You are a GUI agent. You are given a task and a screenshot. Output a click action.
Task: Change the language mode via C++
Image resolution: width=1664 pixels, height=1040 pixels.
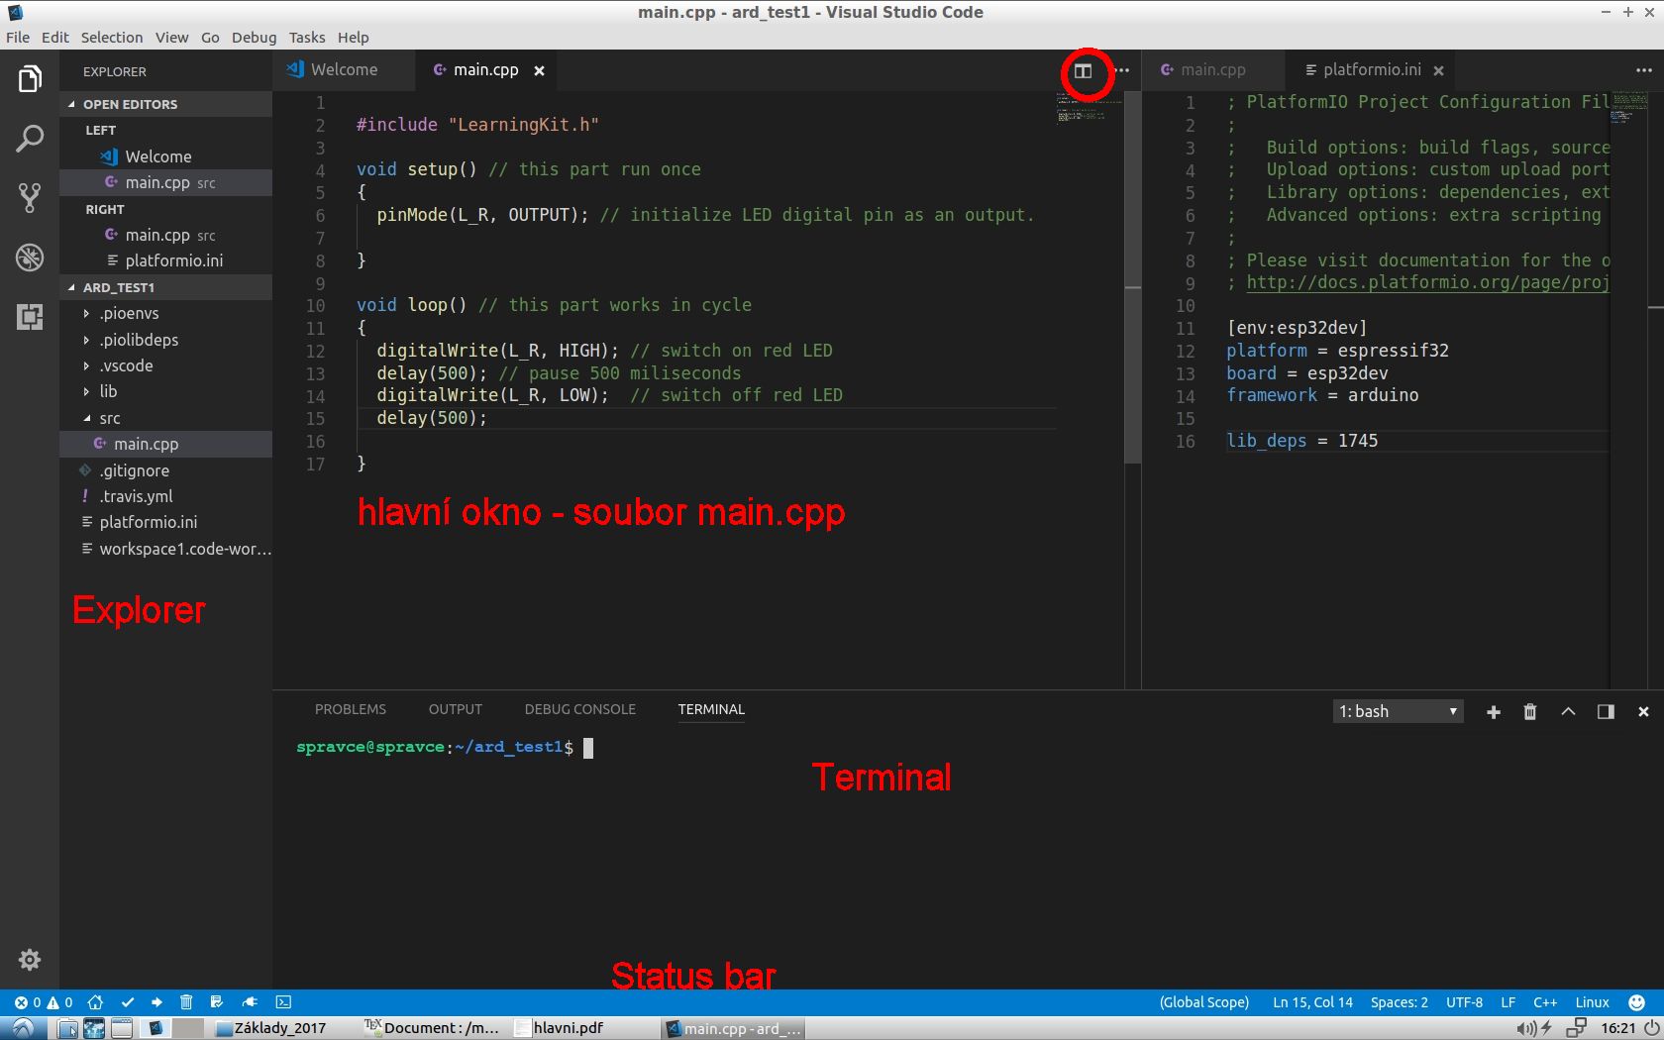[1545, 1002]
